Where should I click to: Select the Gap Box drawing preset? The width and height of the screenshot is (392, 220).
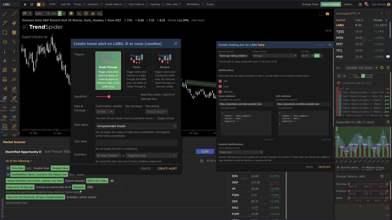[x=5, y=127]
